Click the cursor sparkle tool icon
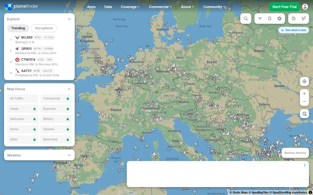 pos(303,18)
